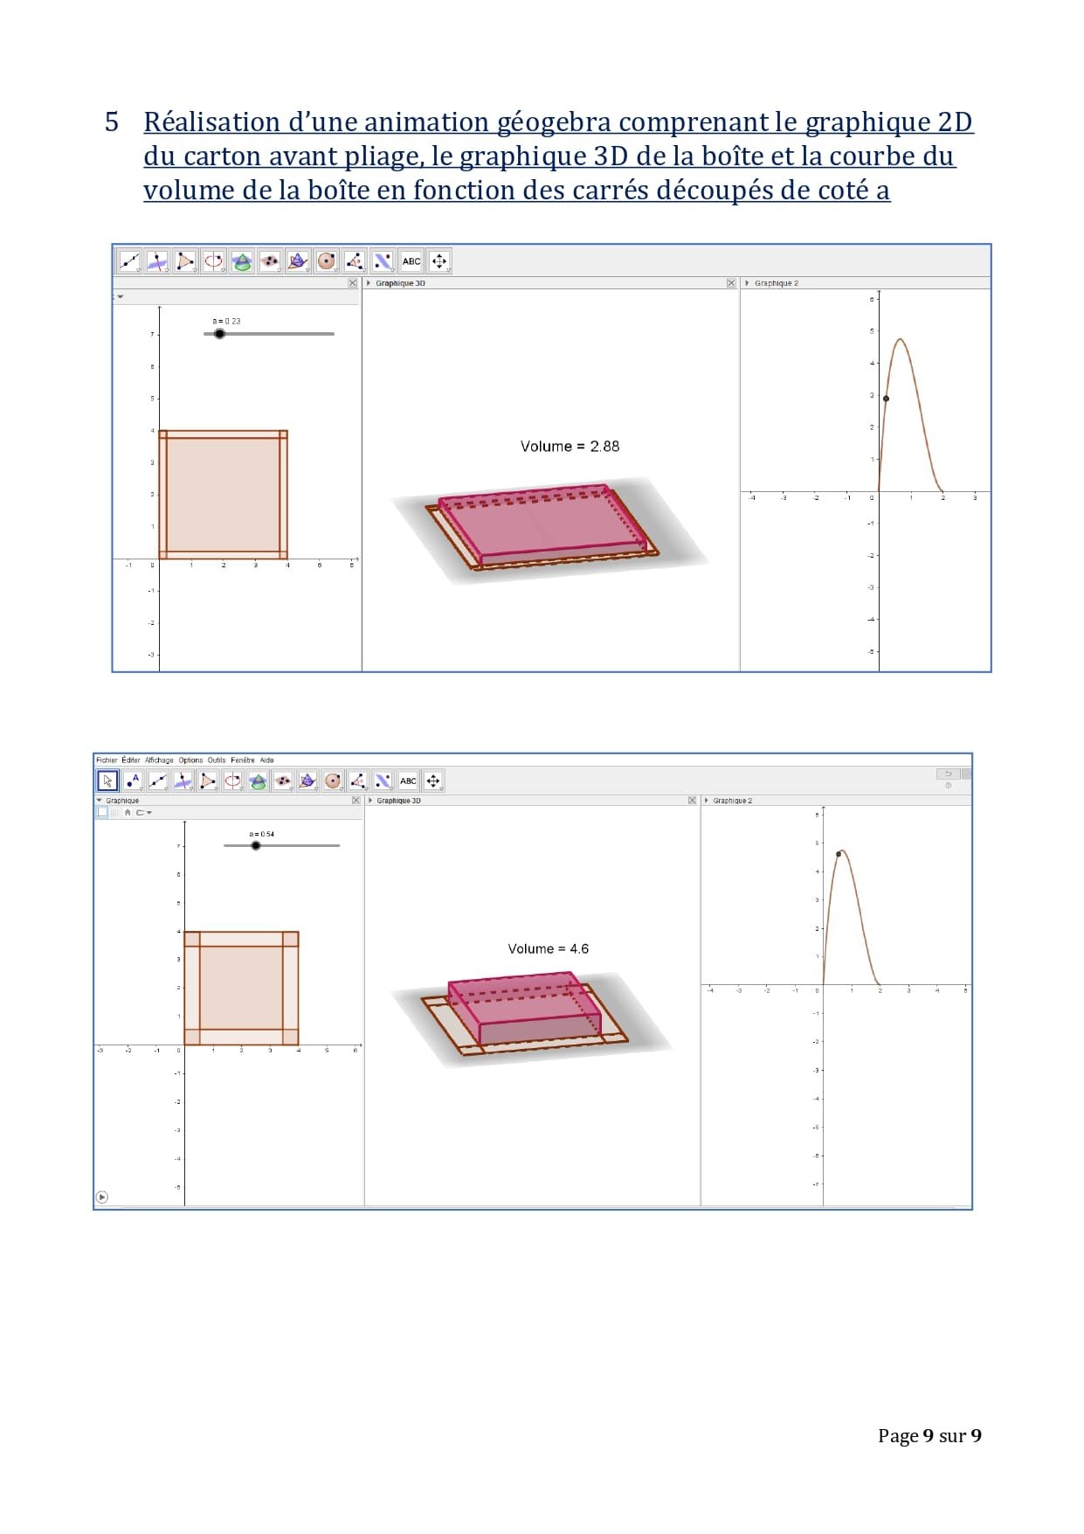The width and height of the screenshot is (1084, 1534).
Task: Click the Rotate 3D view tool in lower toolbar
Action: click(x=432, y=781)
